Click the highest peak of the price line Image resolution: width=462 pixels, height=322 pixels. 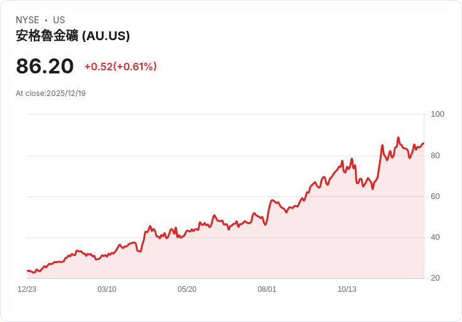[x=398, y=137]
